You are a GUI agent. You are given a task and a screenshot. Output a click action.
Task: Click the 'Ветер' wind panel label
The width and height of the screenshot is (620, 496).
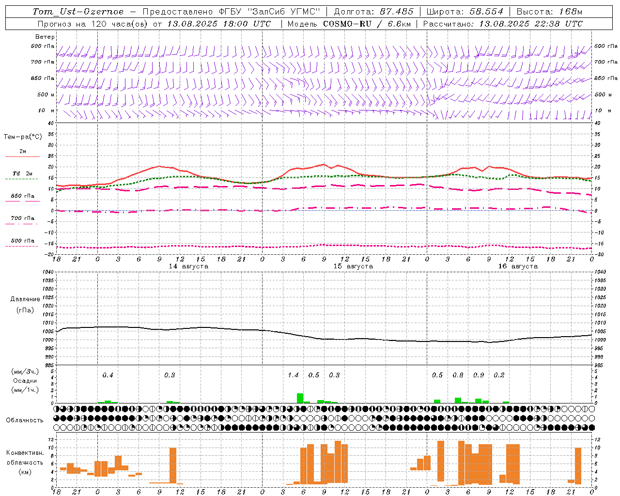point(45,37)
